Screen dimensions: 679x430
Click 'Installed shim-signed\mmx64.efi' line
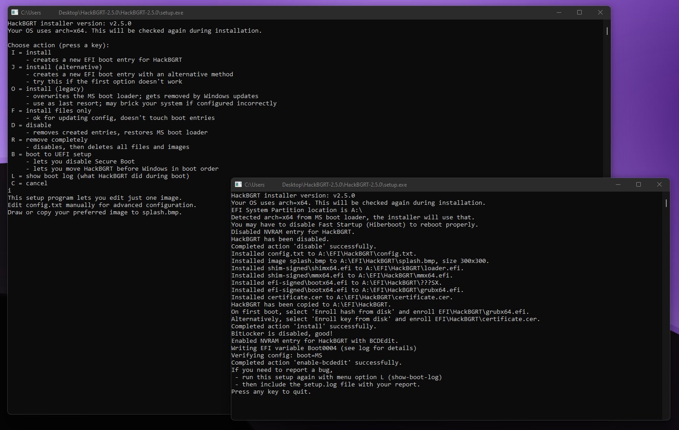(x=342, y=276)
